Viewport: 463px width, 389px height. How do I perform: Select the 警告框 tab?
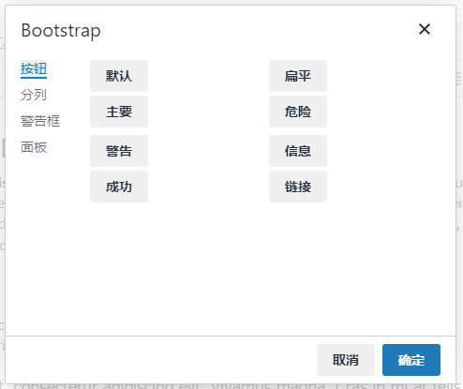pos(40,121)
